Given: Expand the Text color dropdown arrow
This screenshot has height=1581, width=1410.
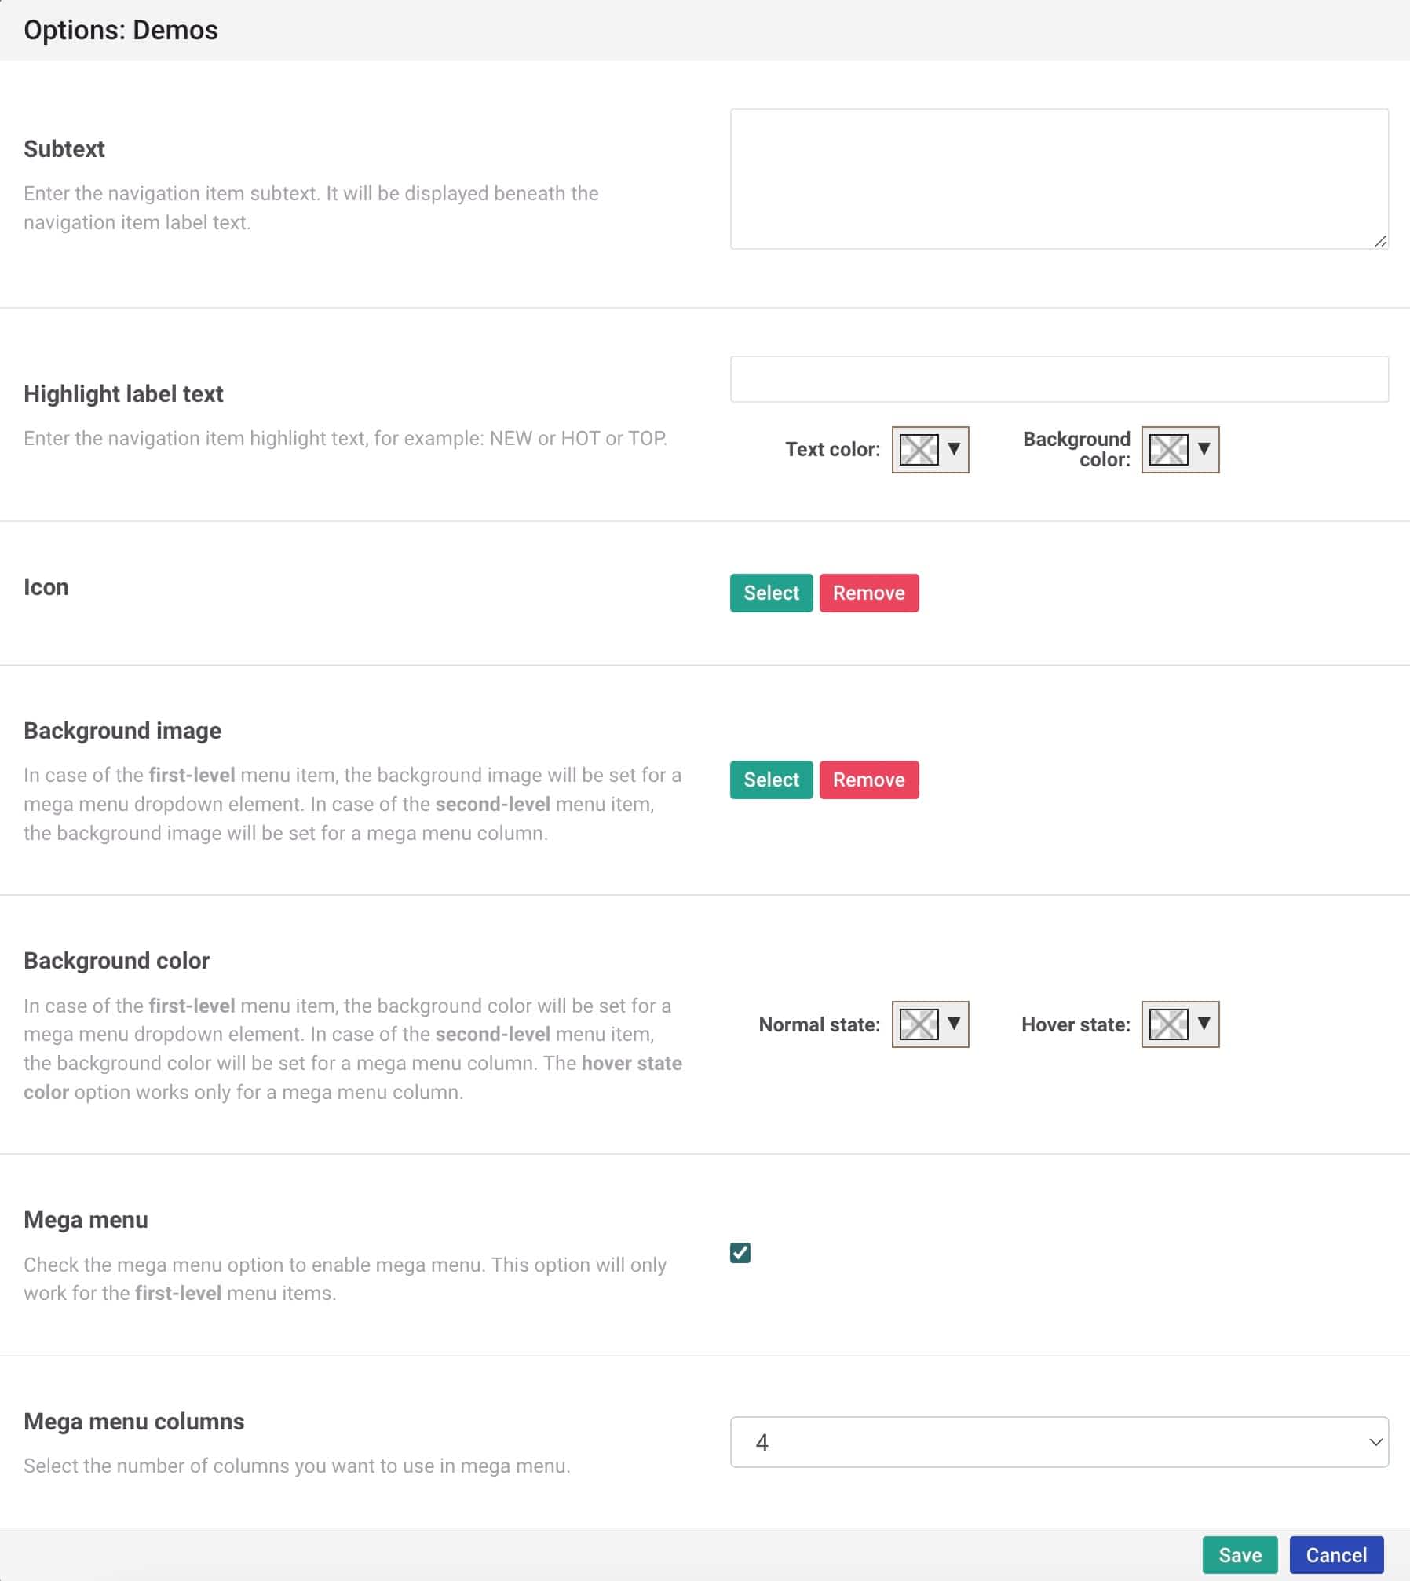Looking at the screenshot, I should [954, 449].
